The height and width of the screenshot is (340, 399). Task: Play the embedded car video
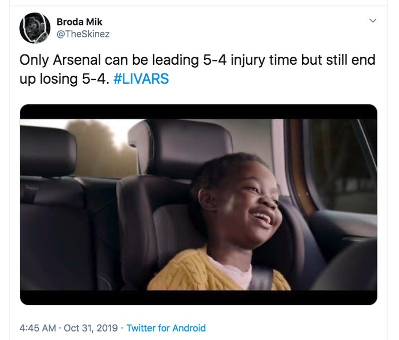coord(198,204)
